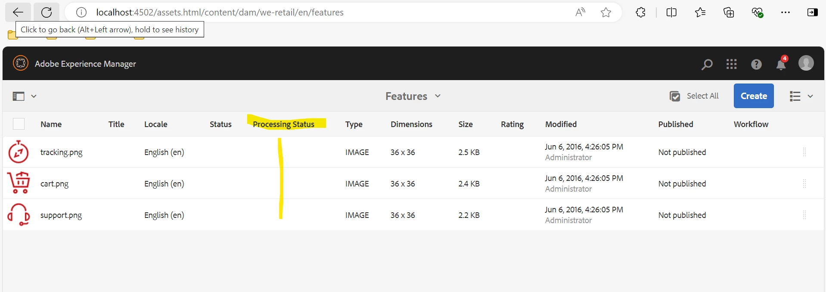
Task: Sort by the Title column header
Action: point(116,124)
